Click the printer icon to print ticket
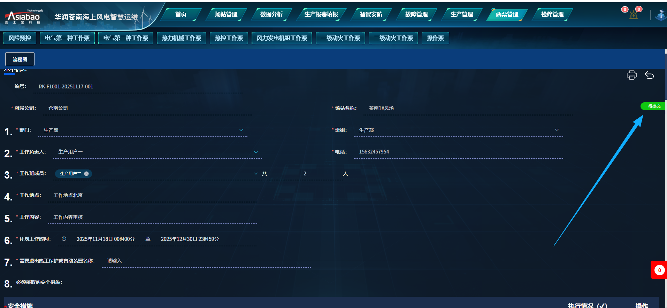 point(631,75)
